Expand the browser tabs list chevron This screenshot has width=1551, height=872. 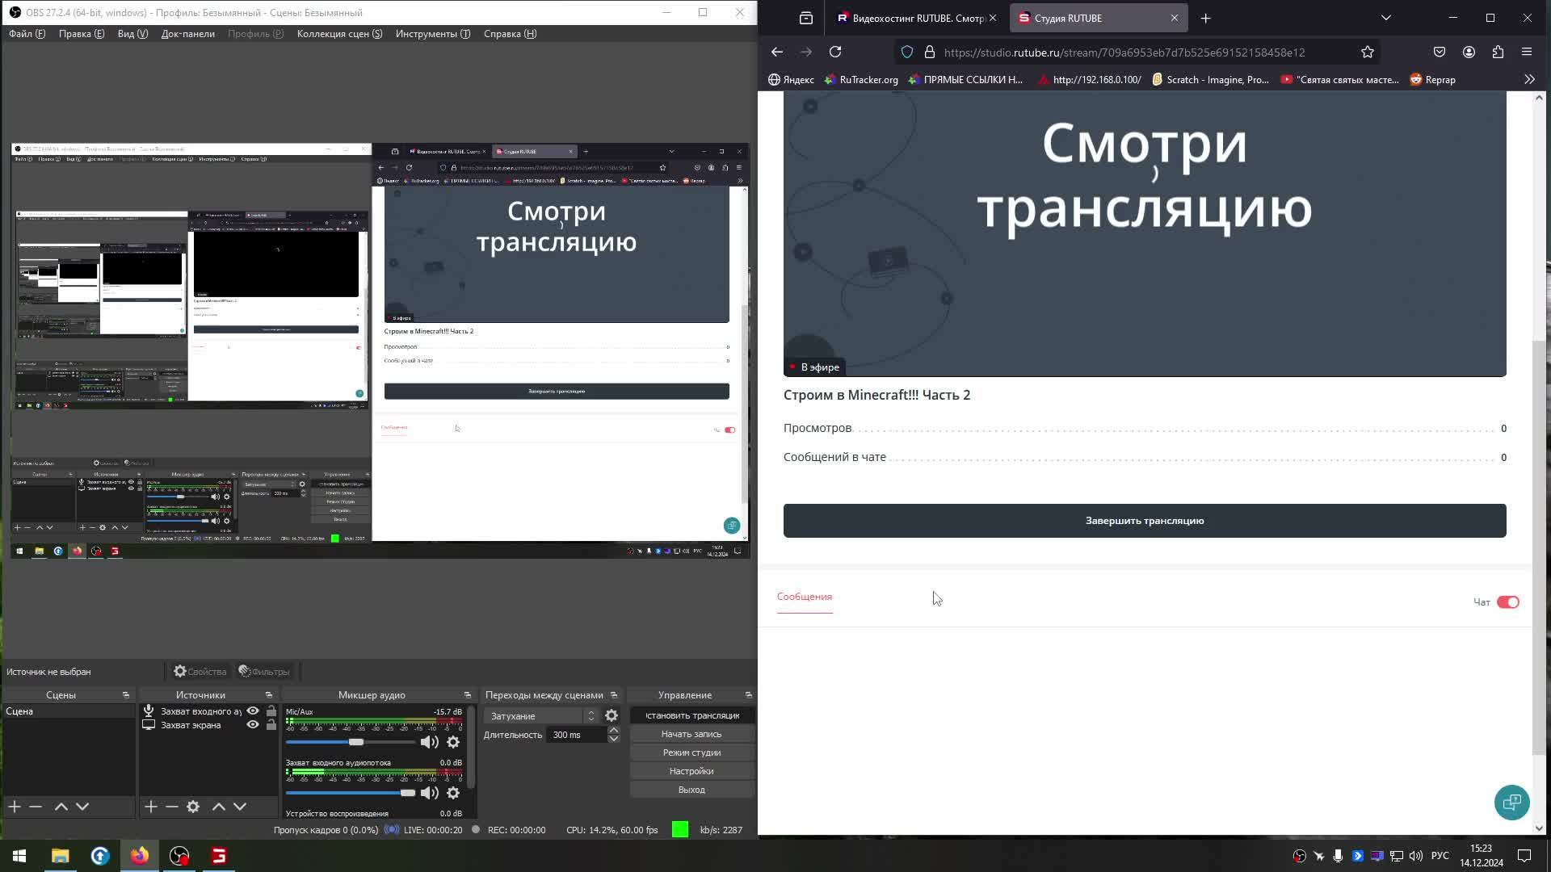1386,18
